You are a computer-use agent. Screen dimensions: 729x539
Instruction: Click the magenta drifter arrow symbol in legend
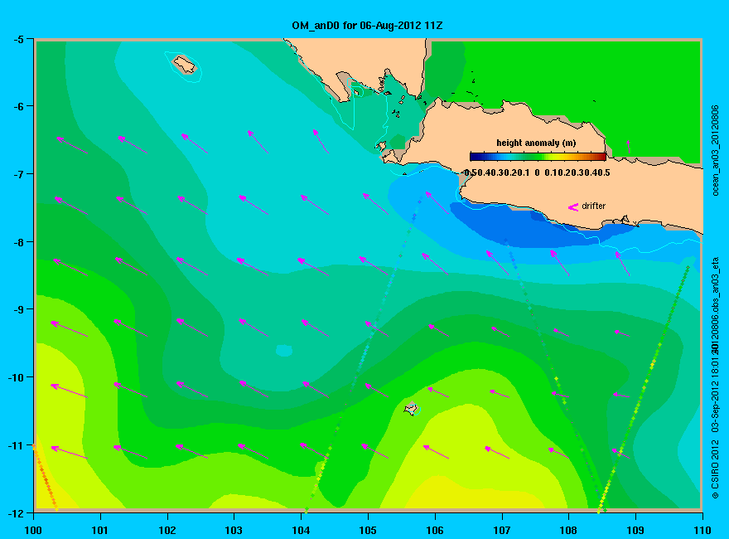point(573,207)
